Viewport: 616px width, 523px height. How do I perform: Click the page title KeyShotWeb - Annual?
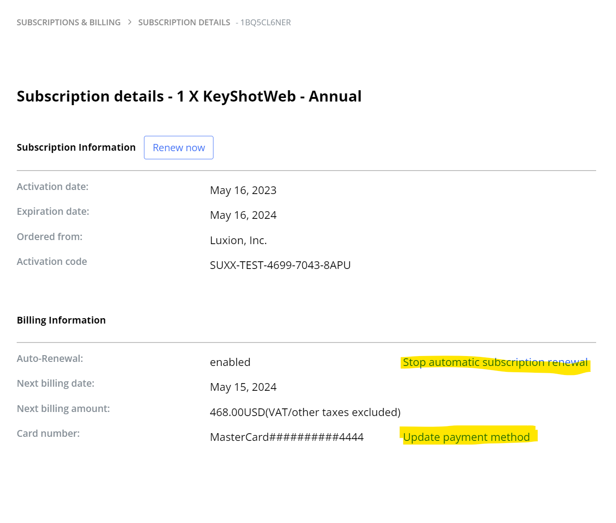[x=189, y=96]
